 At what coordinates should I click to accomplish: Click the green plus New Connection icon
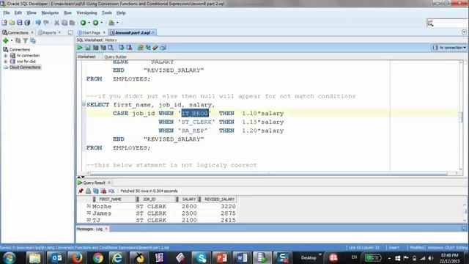5,41
